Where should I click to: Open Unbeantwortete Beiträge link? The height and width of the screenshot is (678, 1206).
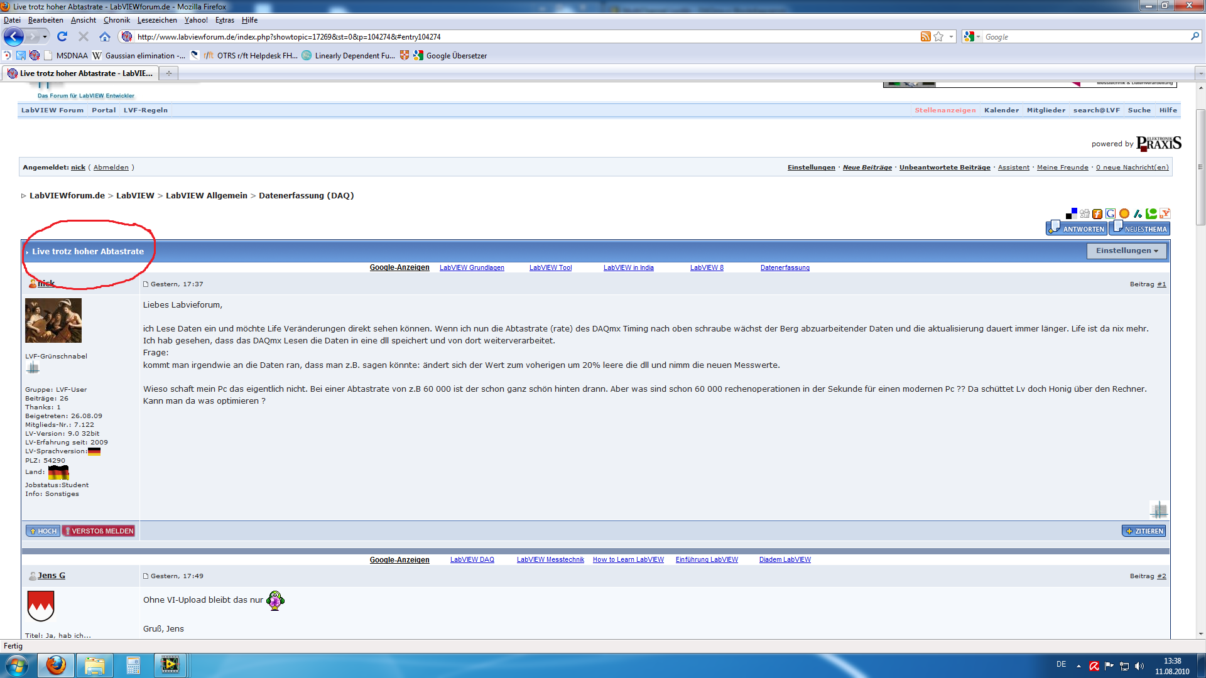[x=944, y=168]
